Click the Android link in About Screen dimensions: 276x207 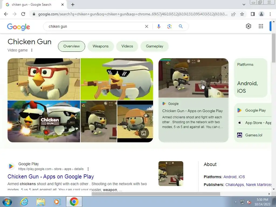[230, 177]
